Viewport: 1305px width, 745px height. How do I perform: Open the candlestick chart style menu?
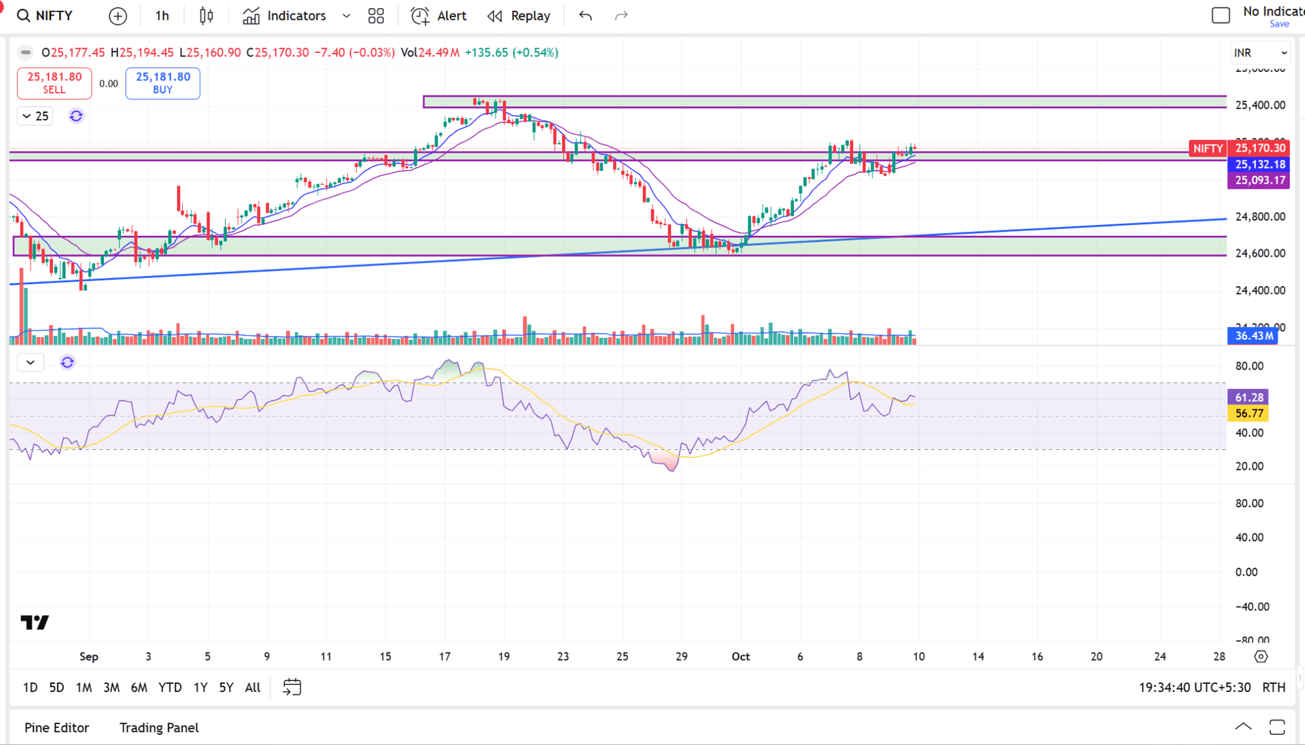207,16
